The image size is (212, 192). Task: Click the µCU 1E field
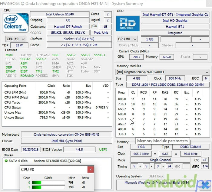coord(105,27)
